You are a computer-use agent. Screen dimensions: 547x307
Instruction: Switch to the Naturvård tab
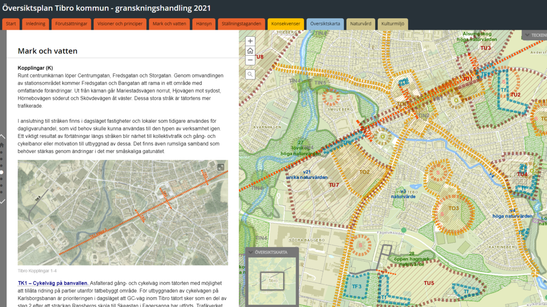(360, 24)
